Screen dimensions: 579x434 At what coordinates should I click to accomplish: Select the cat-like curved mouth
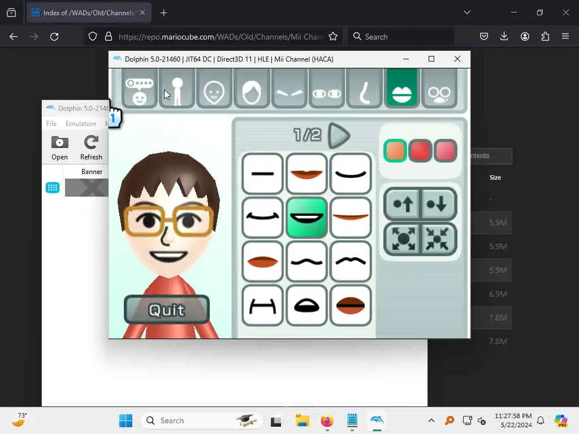point(351,261)
